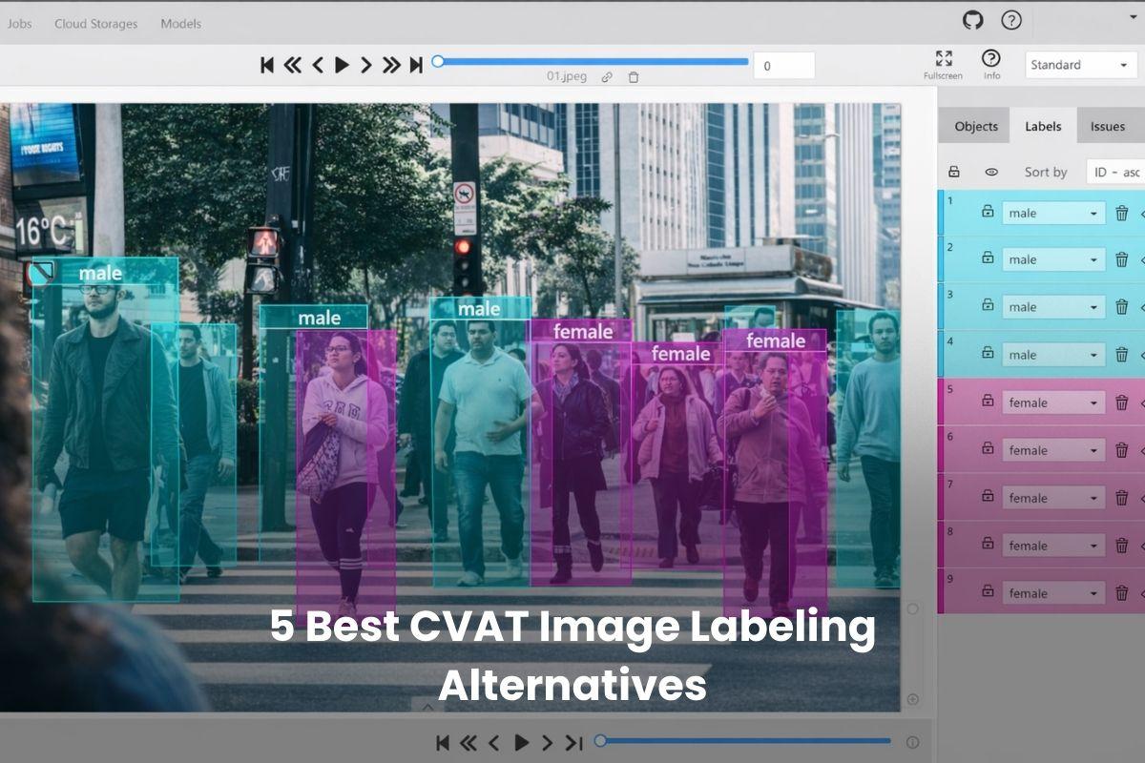Open the label dropdown for object 6
Screen dimensions: 1145x763
[x=1053, y=449]
